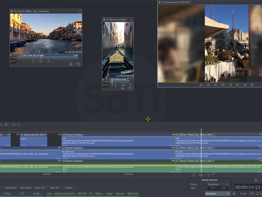Select clips tab
This screenshot has height=197, width=262.
click(x=49, y=193)
